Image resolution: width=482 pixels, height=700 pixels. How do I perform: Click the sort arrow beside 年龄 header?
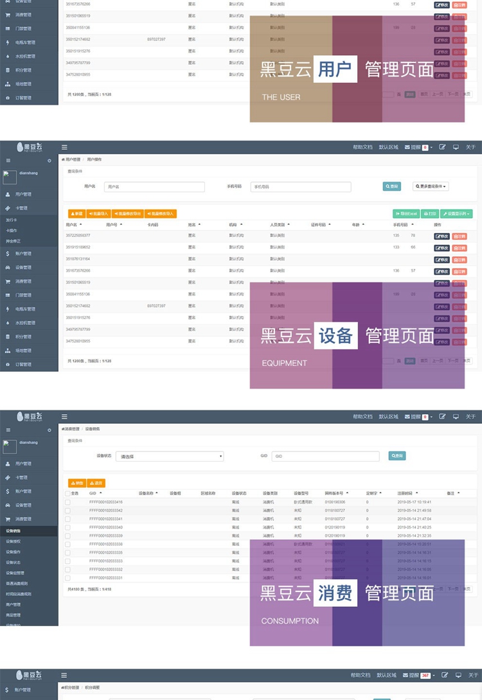tap(363, 225)
